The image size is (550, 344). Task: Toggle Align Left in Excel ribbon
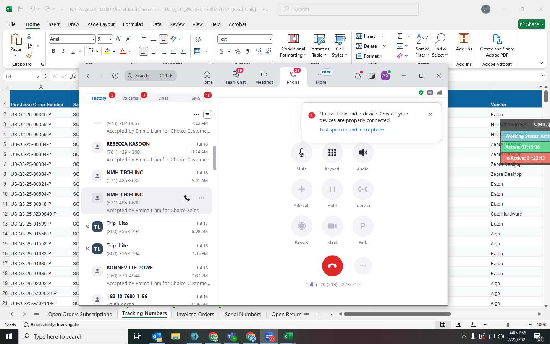point(144,51)
